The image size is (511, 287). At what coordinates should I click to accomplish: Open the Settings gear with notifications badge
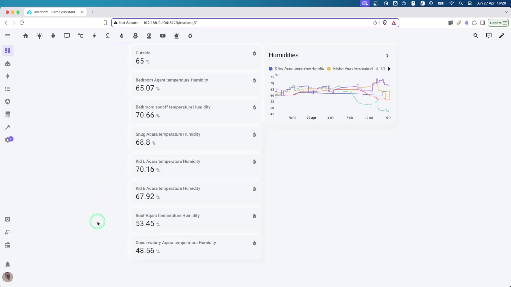(x=8, y=139)
